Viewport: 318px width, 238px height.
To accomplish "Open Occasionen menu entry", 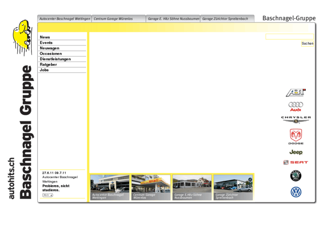I will pyautogui.click(x=62, y=54).
